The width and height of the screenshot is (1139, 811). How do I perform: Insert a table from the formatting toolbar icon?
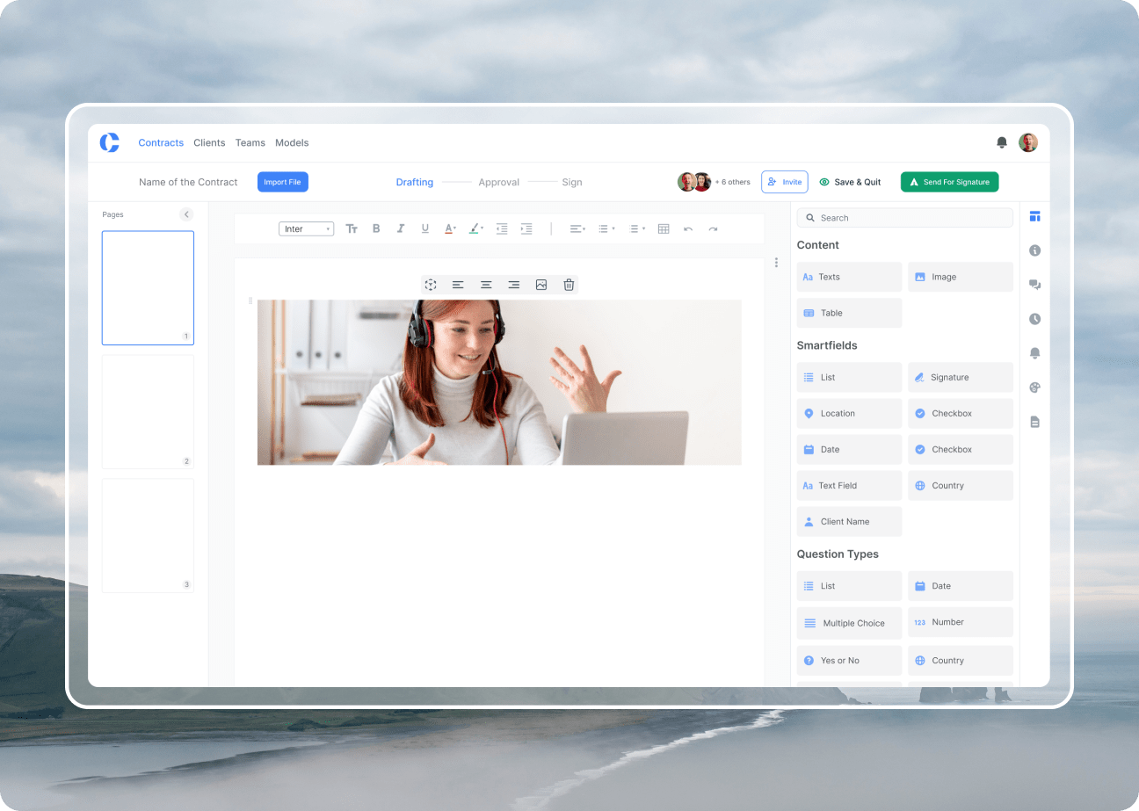click(664, 228)
